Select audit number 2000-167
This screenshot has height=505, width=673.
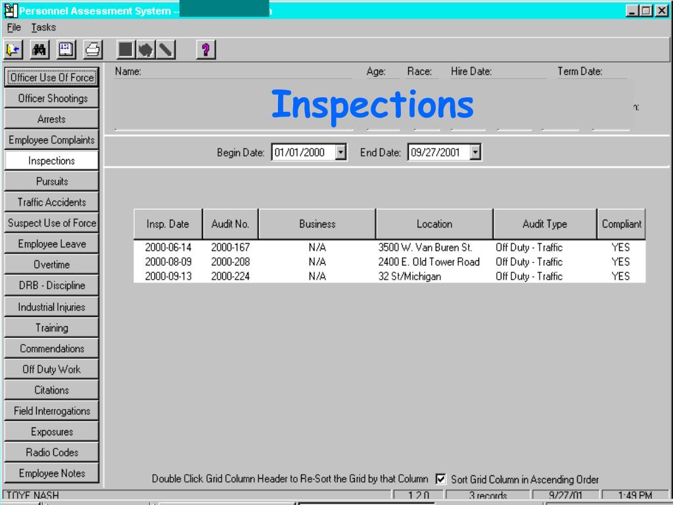pos(231,247)
